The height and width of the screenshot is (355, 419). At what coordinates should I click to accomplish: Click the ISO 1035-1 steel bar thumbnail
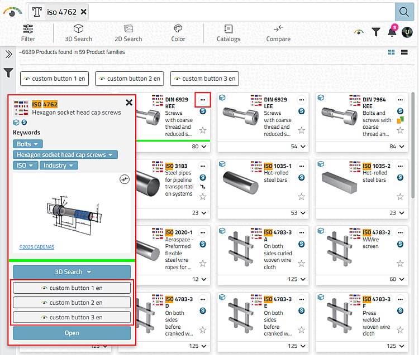pos(240,183)
